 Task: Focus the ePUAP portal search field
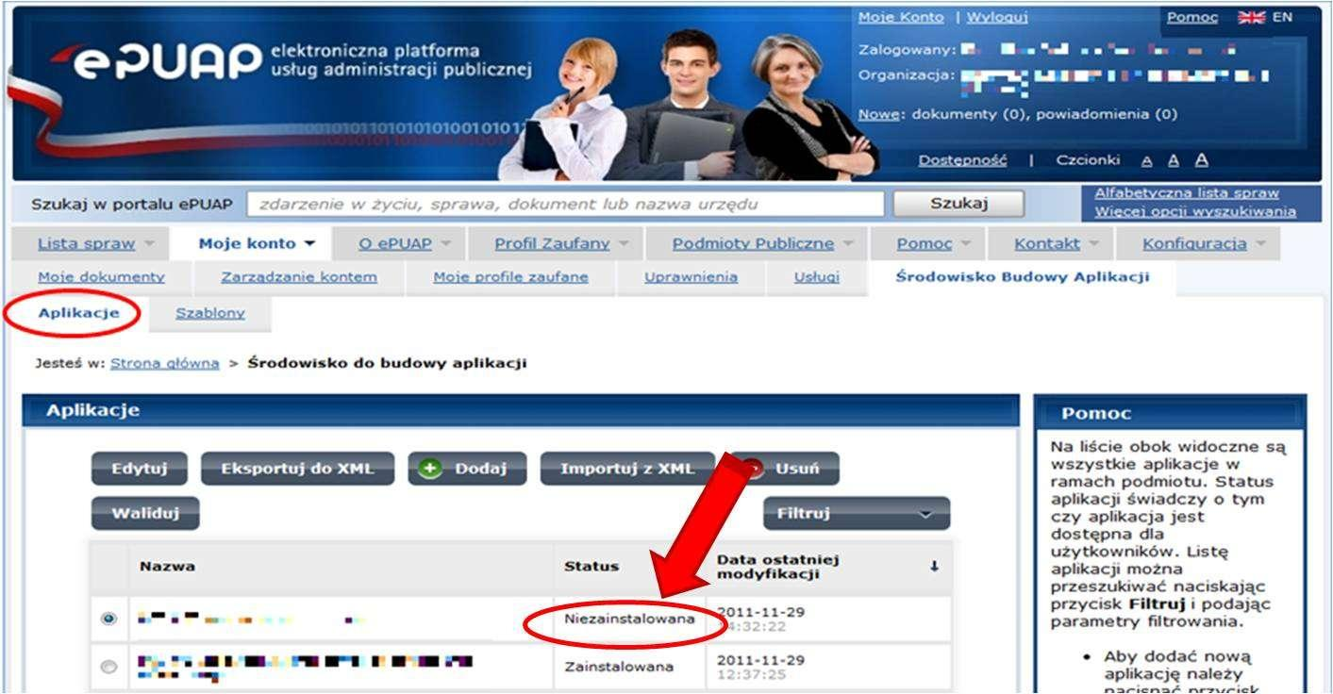click(x=566, y=205)
